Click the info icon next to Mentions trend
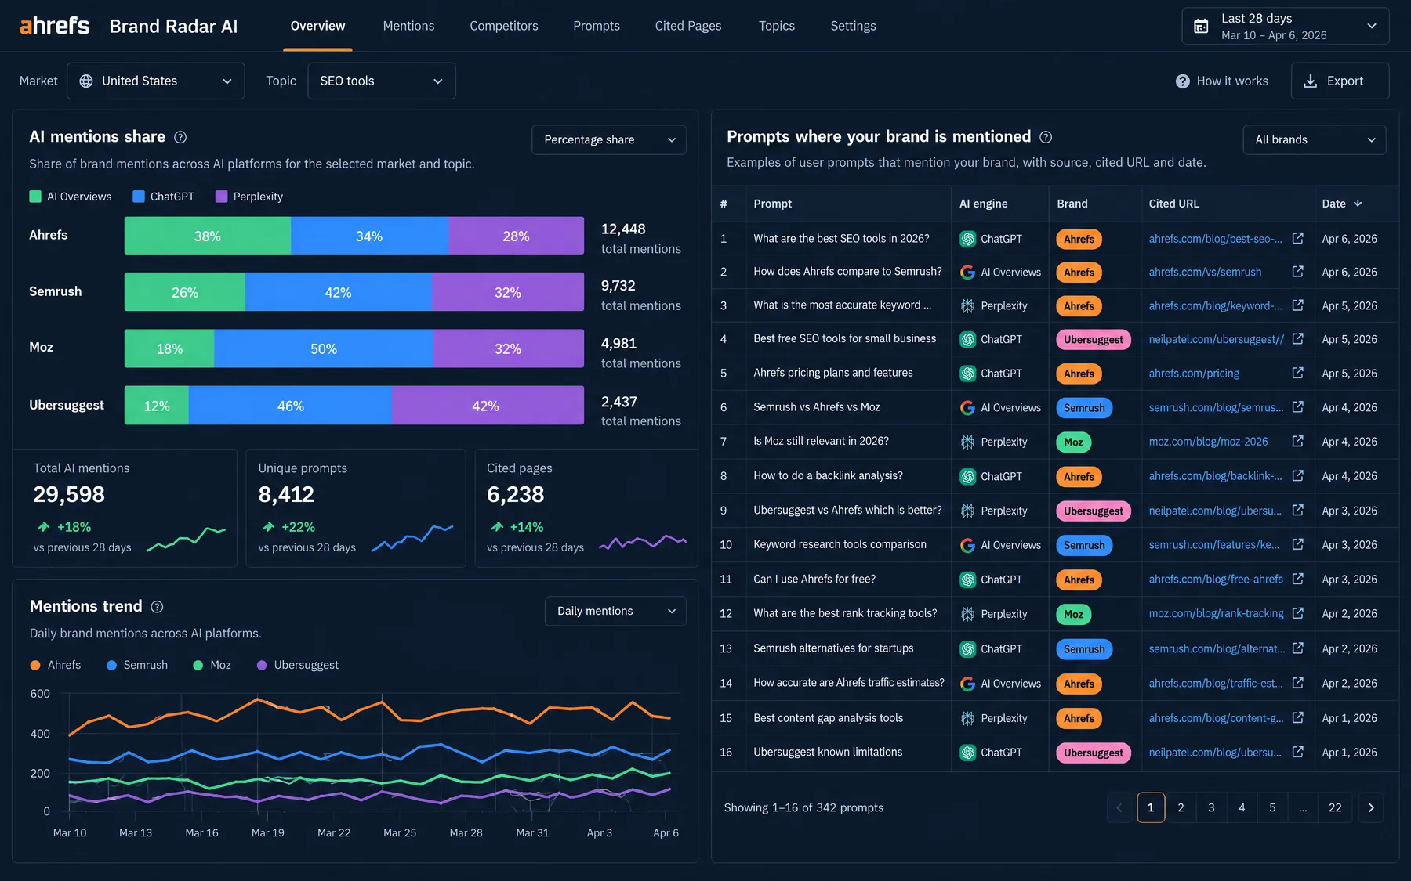The width and height of the screenshot is (1411, 881). tap(157, 607)
